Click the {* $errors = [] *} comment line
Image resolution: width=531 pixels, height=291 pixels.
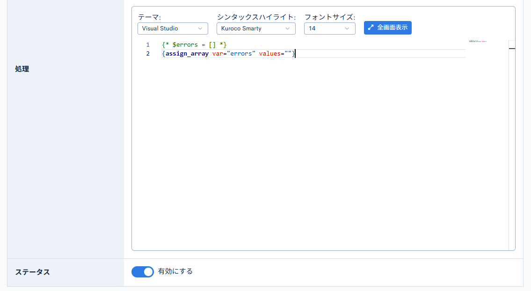pos(194,45)
